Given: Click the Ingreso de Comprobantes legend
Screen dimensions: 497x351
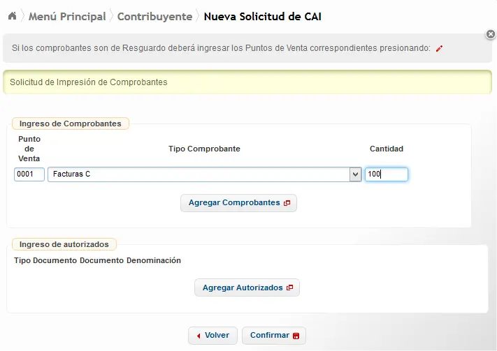Looking at the screenshot, I should [71, 124].
